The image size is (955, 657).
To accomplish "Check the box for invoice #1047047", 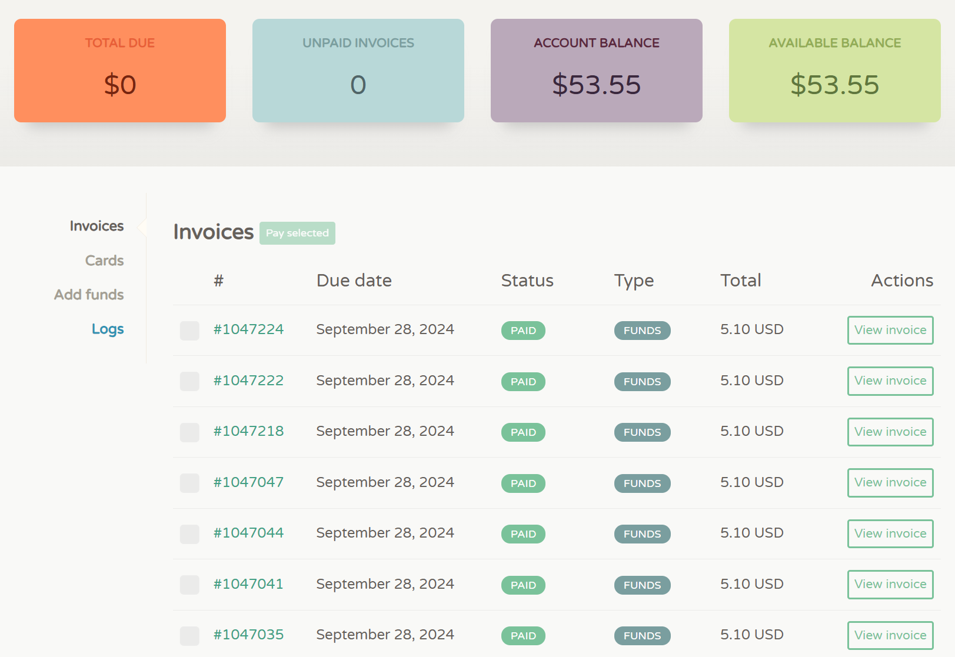I will (x=189, y=483).
